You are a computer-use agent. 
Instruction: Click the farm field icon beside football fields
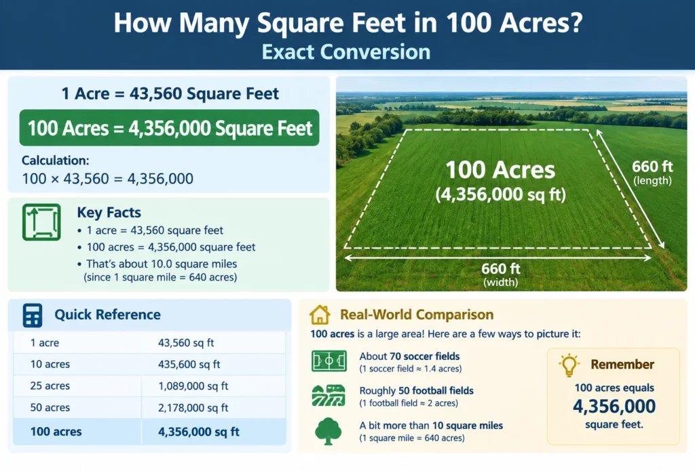click(x=328, y=396)
